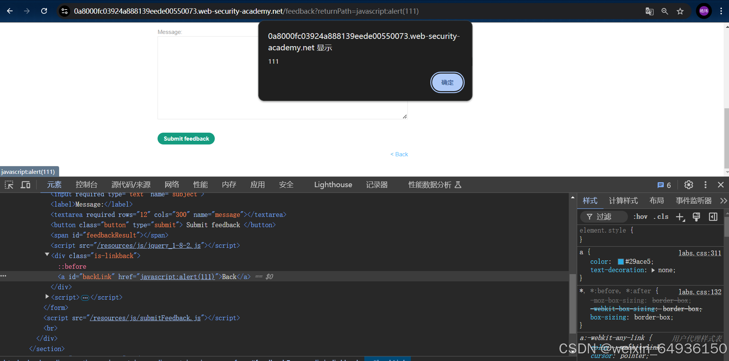The height and width of the screenshot is (361, 729).
Task: Open DevTools settings gear
Action: (689, 185)
